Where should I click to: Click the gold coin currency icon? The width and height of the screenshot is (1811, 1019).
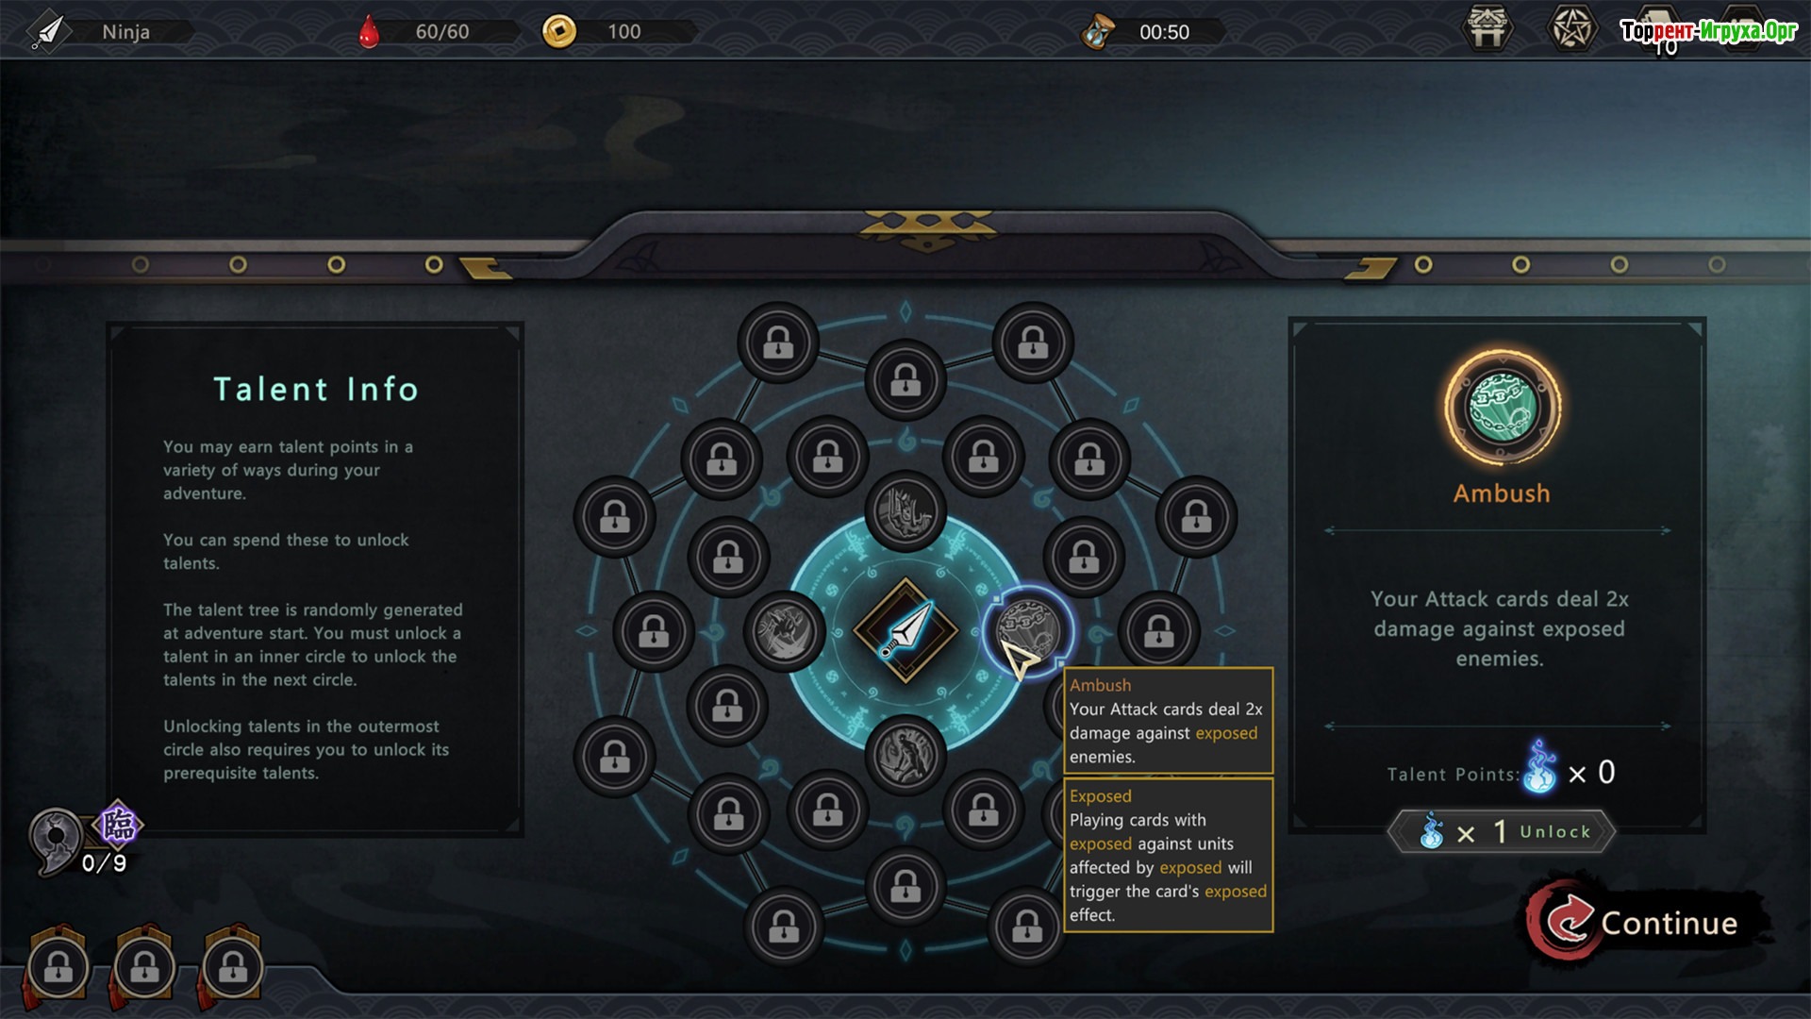click(559, 31)
